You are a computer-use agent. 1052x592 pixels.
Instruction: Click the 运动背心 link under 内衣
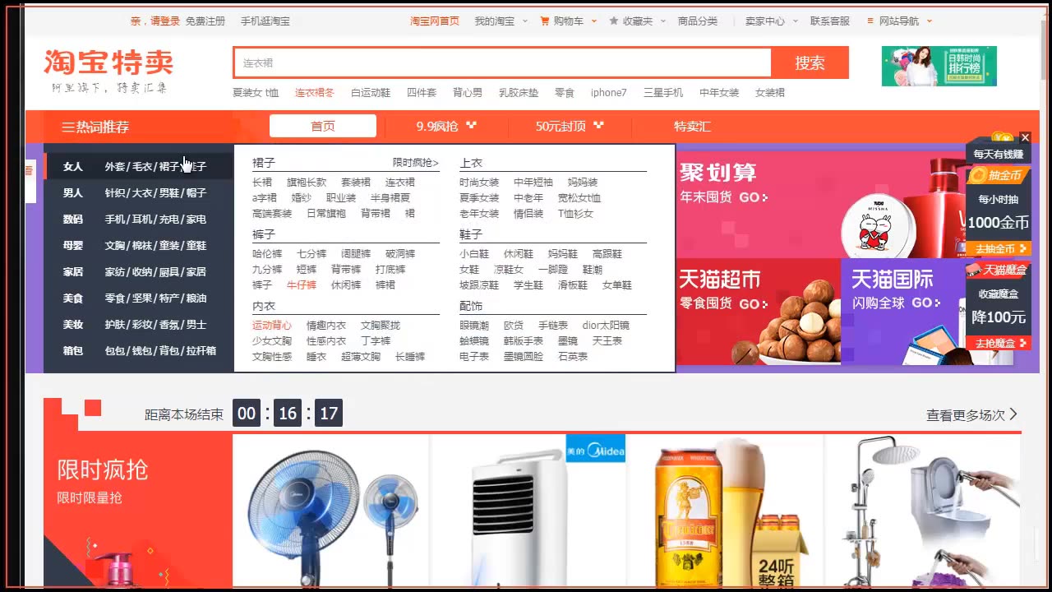[272, 326]
